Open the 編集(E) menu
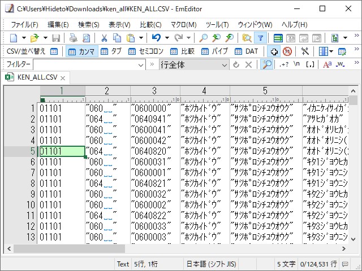 [58, 24]
